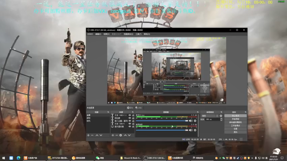Pop out the Sources dock panel
The height and width of the screenshot is (161, 287).
[133, 112]
